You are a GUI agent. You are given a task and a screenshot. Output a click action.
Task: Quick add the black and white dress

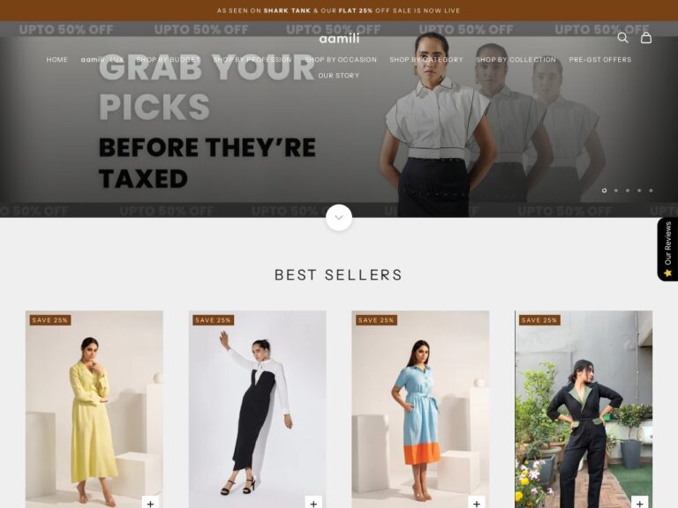[313, 503]
